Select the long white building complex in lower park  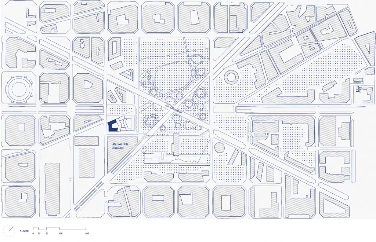173,158
